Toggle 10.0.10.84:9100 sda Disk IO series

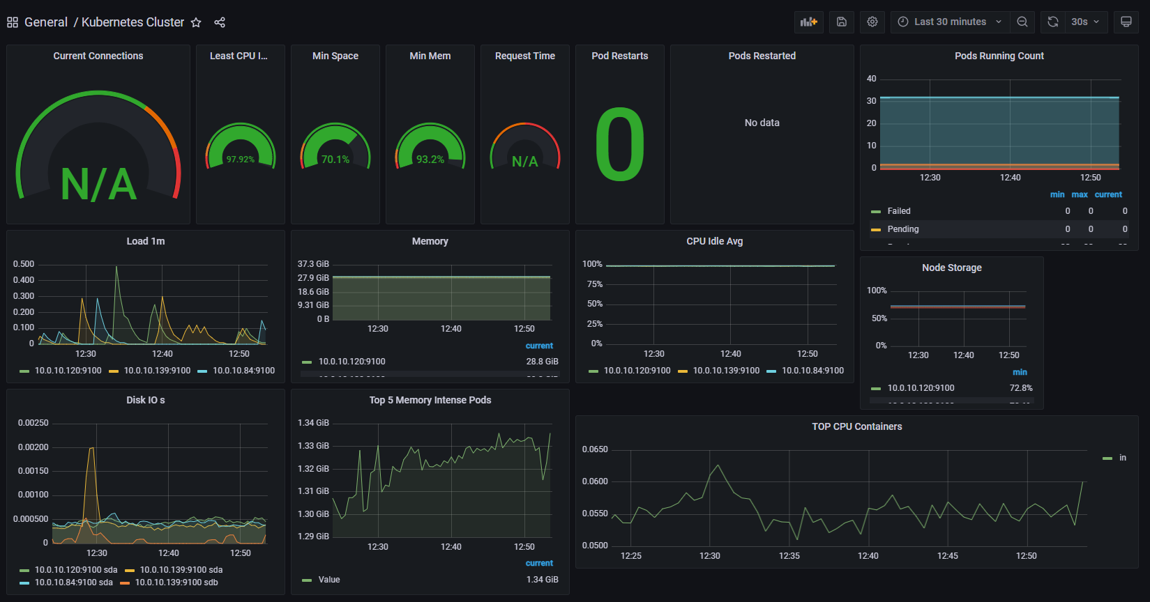(74, 582)
